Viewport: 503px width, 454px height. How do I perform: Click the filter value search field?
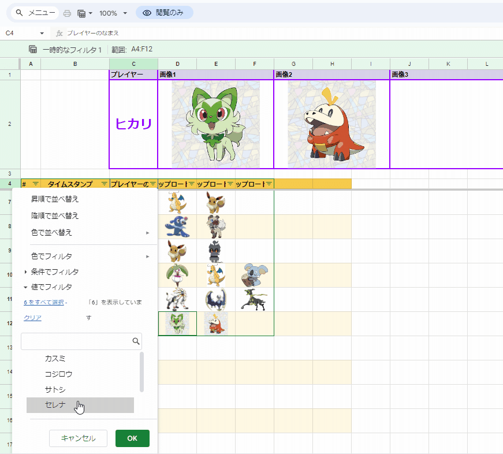pos(81,341)
